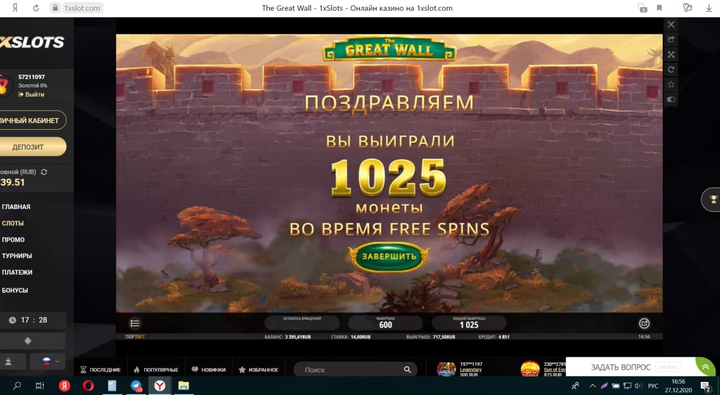The height and width of the screenshot is (395, 720).
Task: Open БОНУСЫ menu item
Action: (15, 290)
